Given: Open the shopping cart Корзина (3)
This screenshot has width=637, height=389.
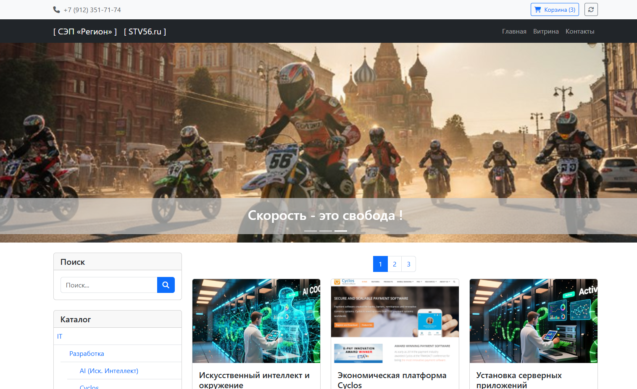Looking at the screenshot, I should tap(554, 10).
